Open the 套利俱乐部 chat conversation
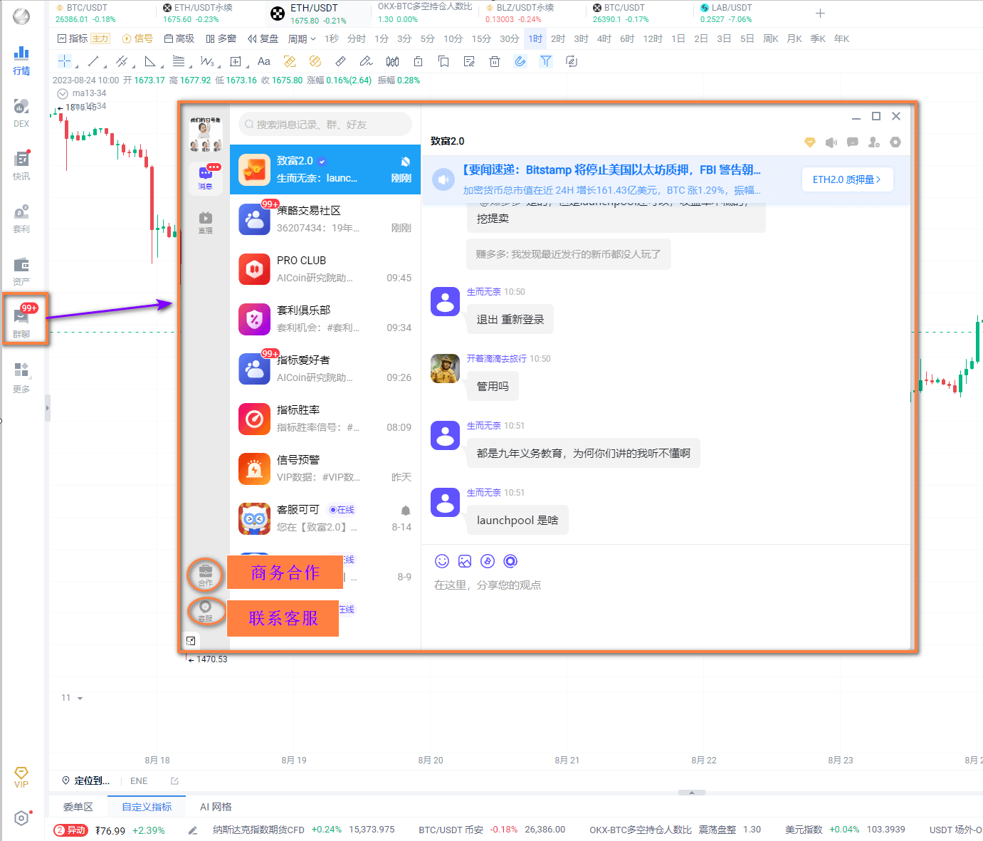 pyautogui.click(x=325, y=319)
